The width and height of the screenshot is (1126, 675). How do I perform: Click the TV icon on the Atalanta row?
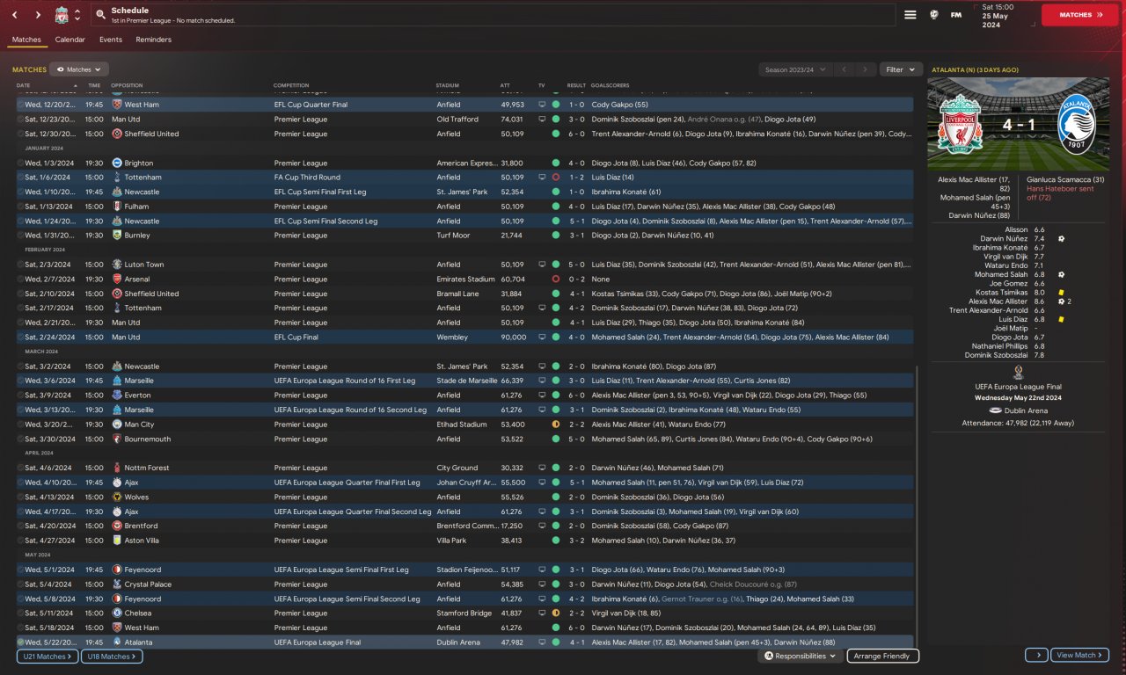click(542, 642)
